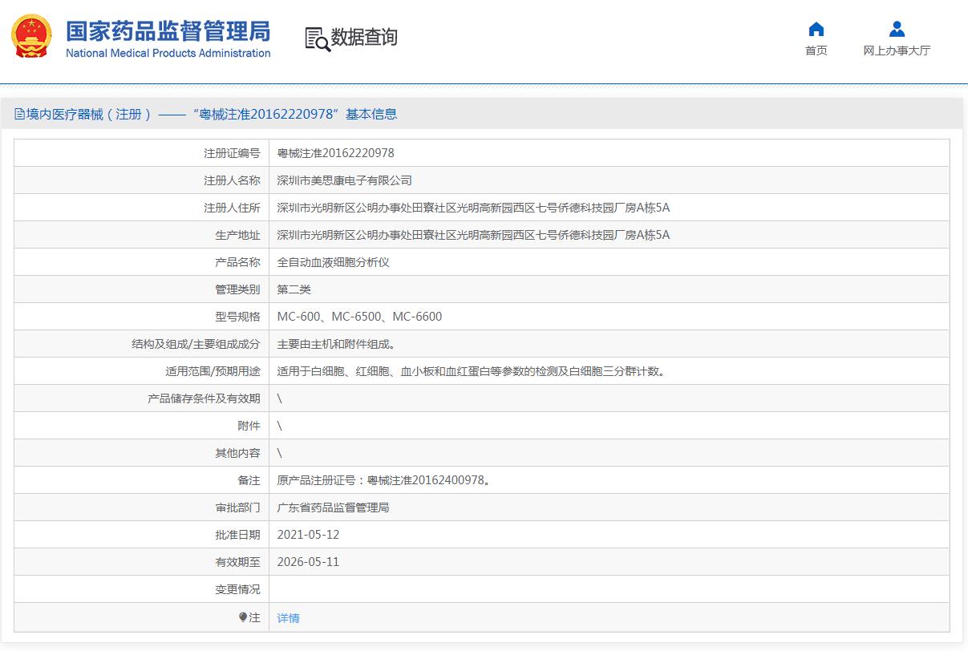Click the 生产地址 address value
This screenshot has width=968, height=651.
click(473, 235)
